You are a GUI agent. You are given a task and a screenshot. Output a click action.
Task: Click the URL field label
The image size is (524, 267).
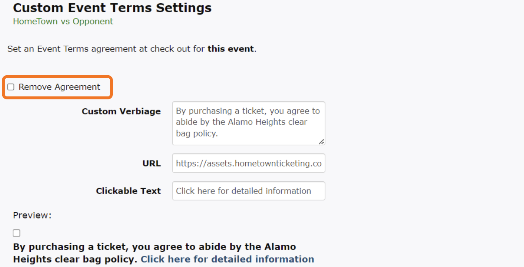151,164
